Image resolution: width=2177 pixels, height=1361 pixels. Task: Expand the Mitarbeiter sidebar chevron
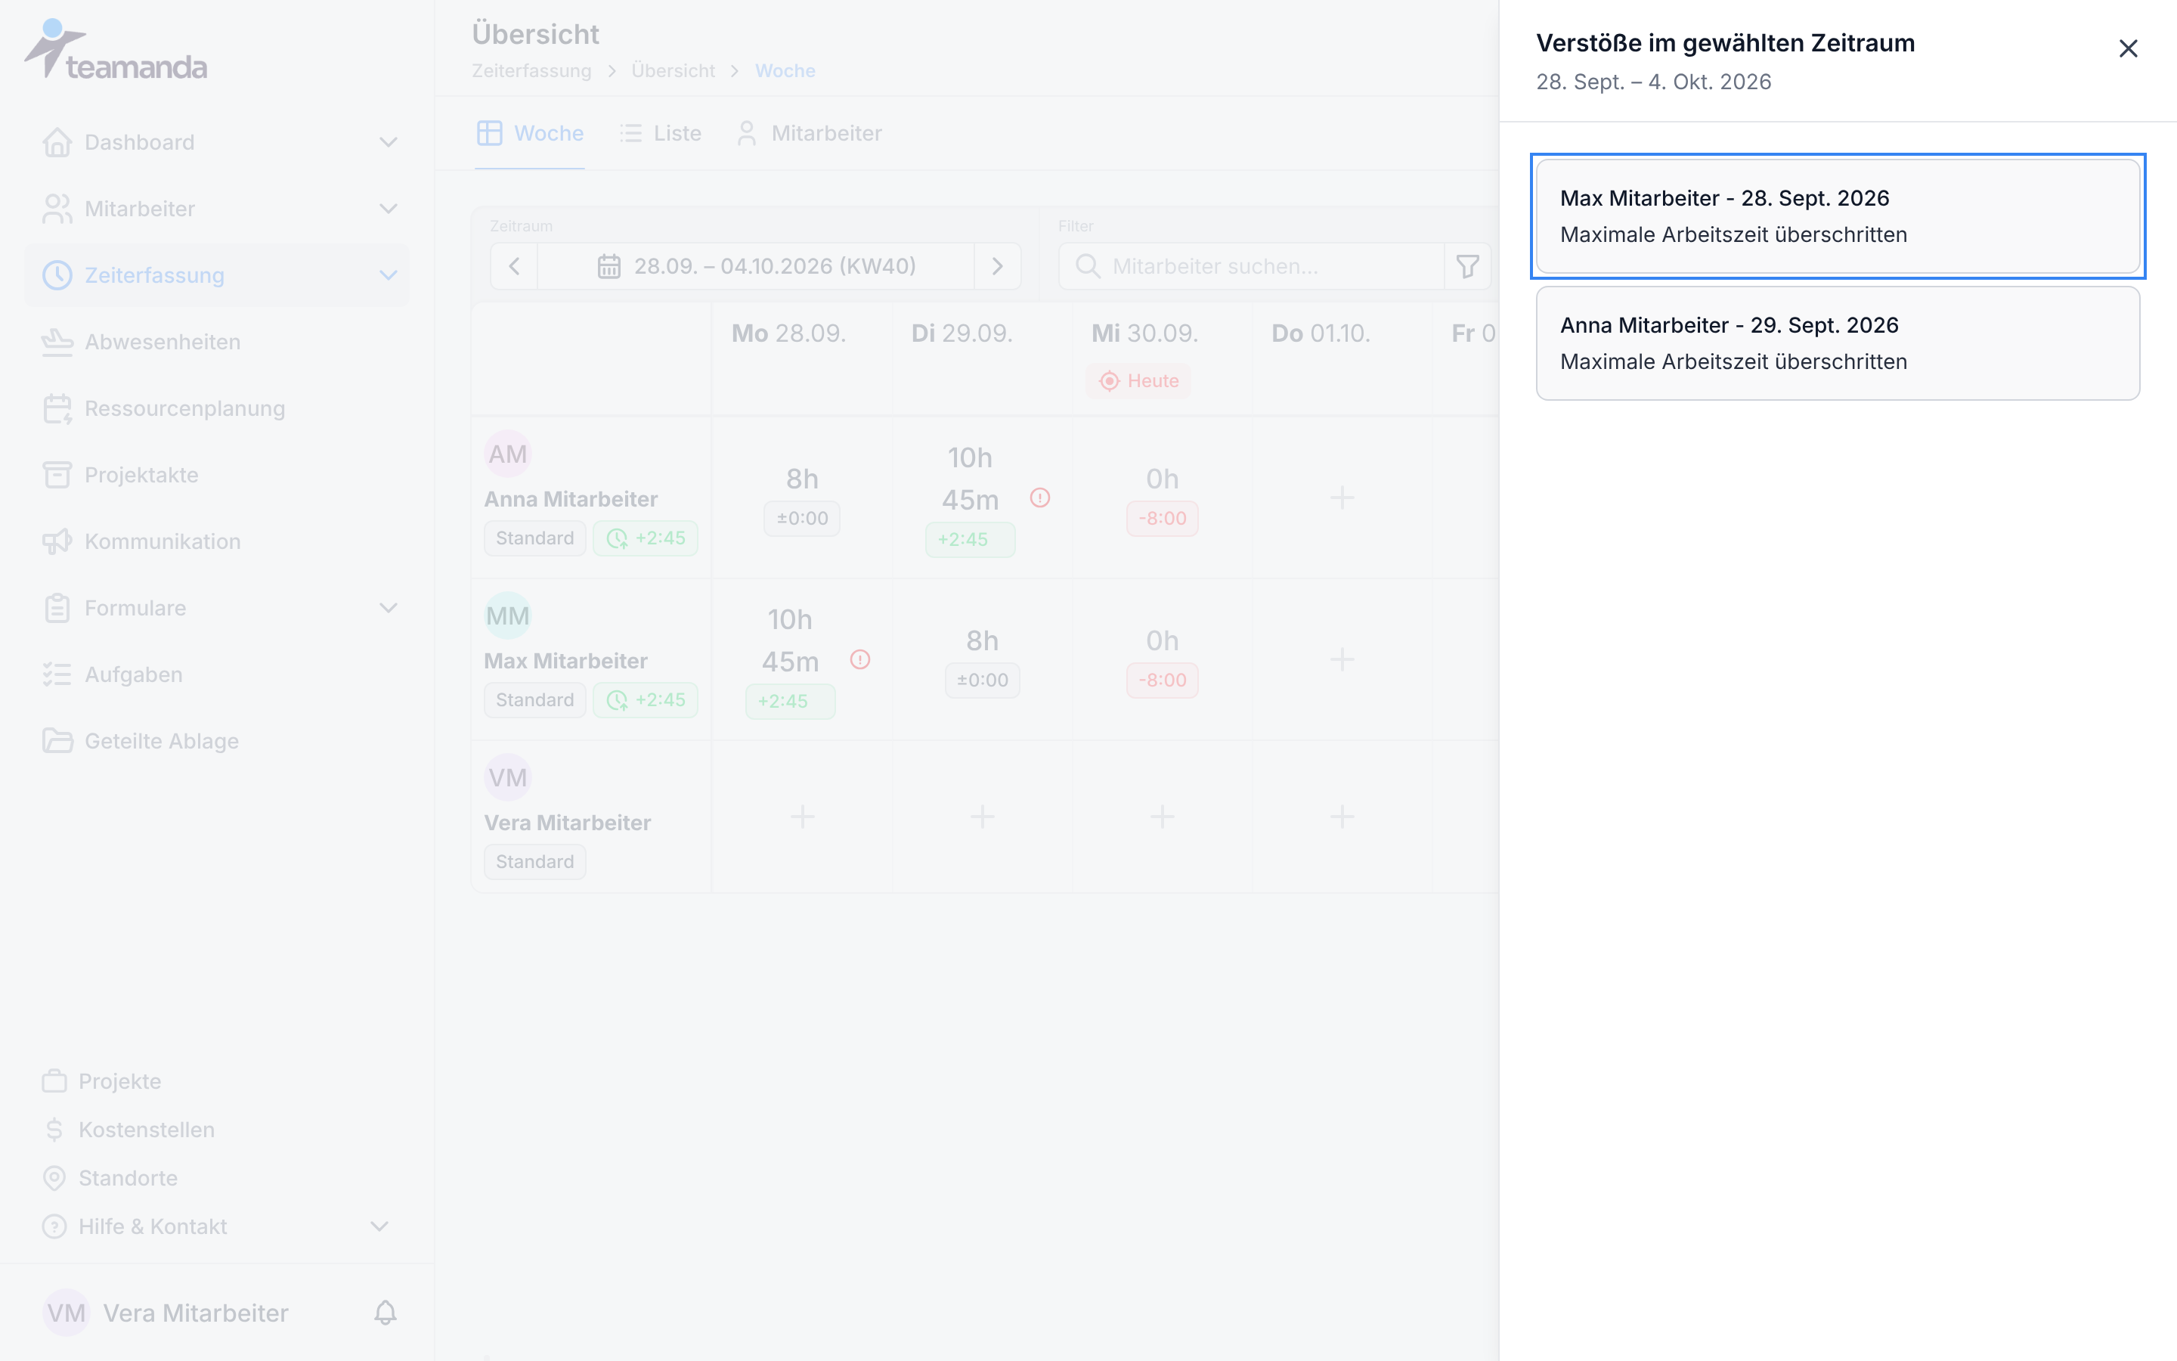click(x=388, y=209)
